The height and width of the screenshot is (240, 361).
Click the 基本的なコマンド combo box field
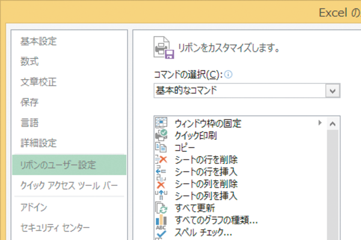tap(247, 91)
